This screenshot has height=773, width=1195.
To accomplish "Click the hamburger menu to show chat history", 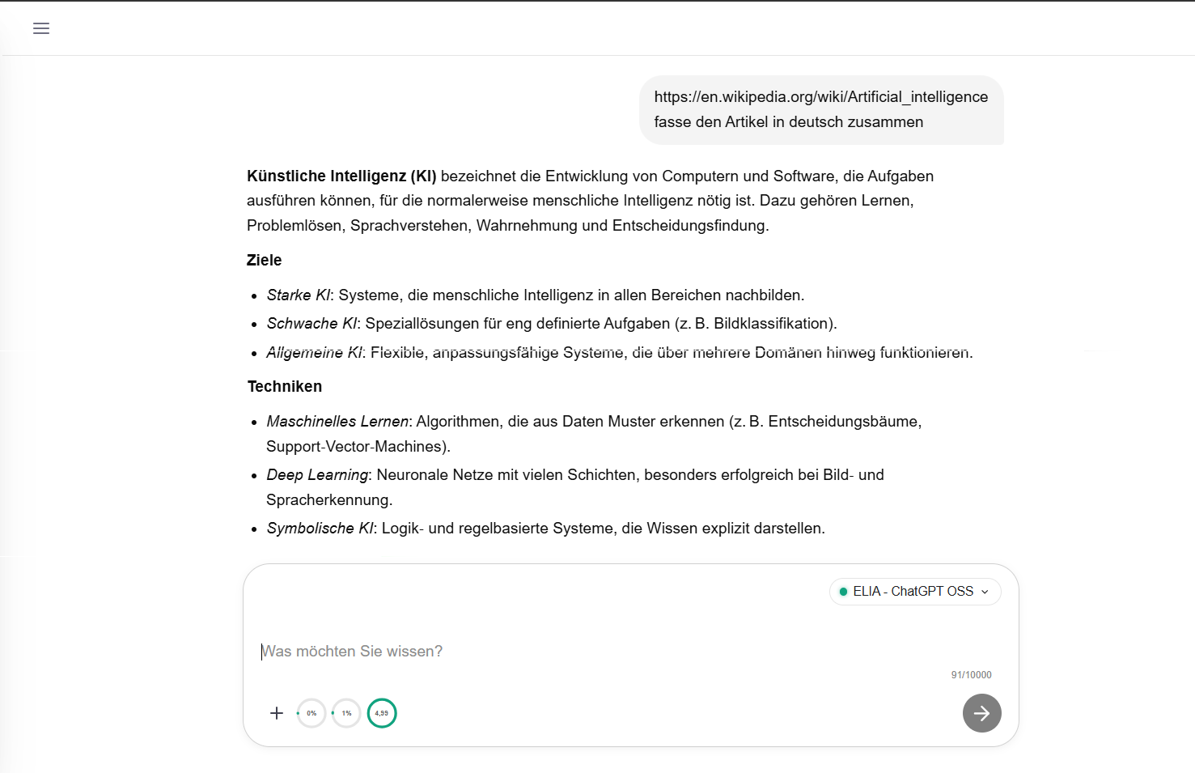I will click(40, 28).
